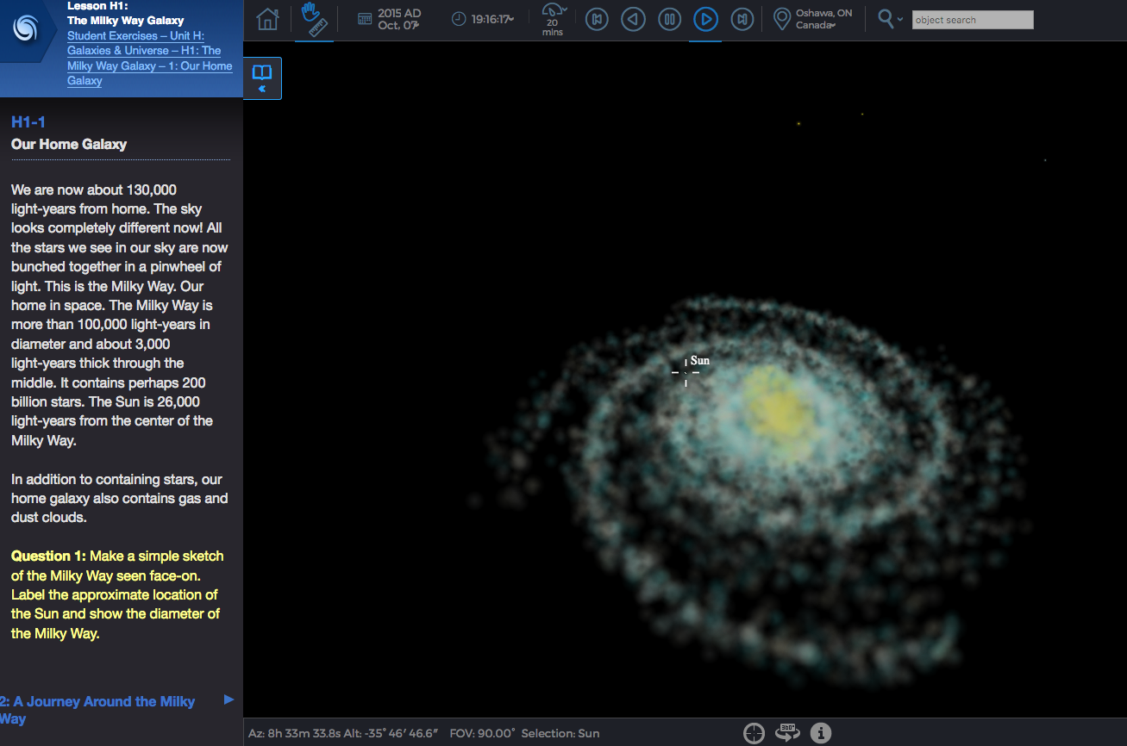
Task: Run time in reverse
Action: tap(634, 19)
